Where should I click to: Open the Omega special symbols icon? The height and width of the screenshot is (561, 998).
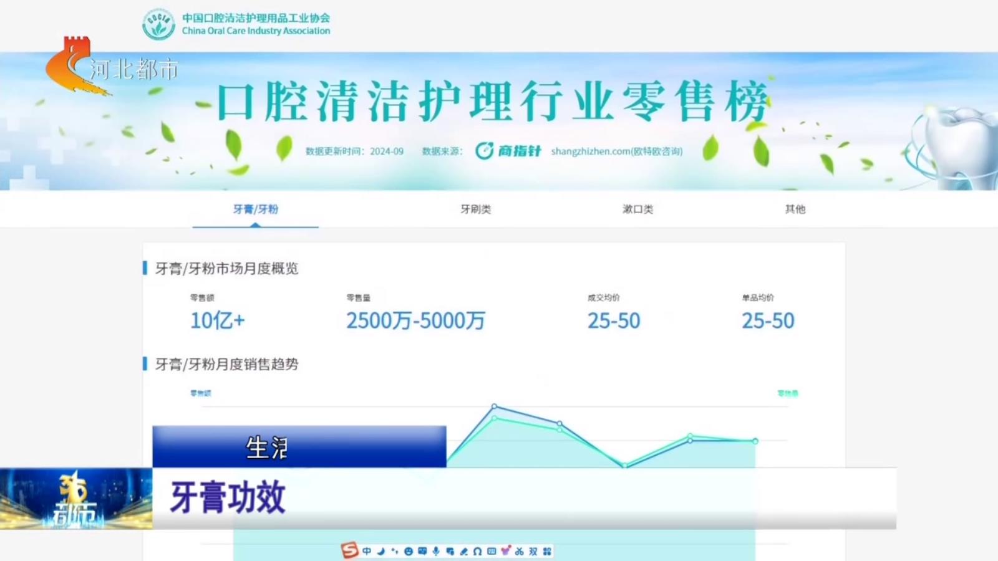click(477, 551)
